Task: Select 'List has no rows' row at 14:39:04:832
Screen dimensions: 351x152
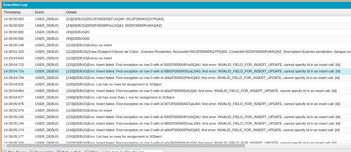Action: [176, 84]
